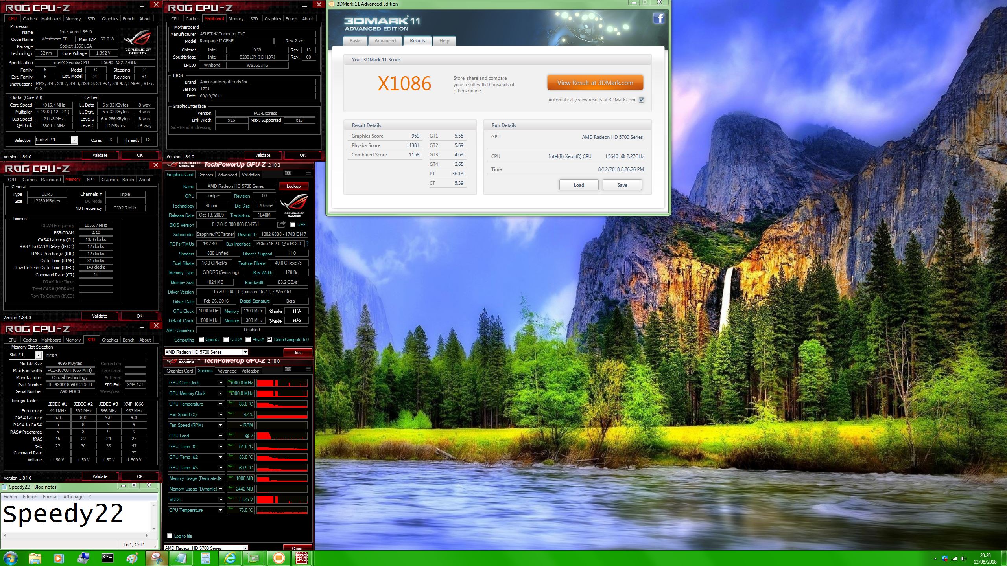Toggle the DirectCompute 5.0 checkbox
This screenshot has height=566, width=1007.
pyautogui.click(x=270, y=340)
